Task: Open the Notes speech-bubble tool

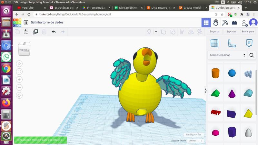Action: [x=249, y=43]
